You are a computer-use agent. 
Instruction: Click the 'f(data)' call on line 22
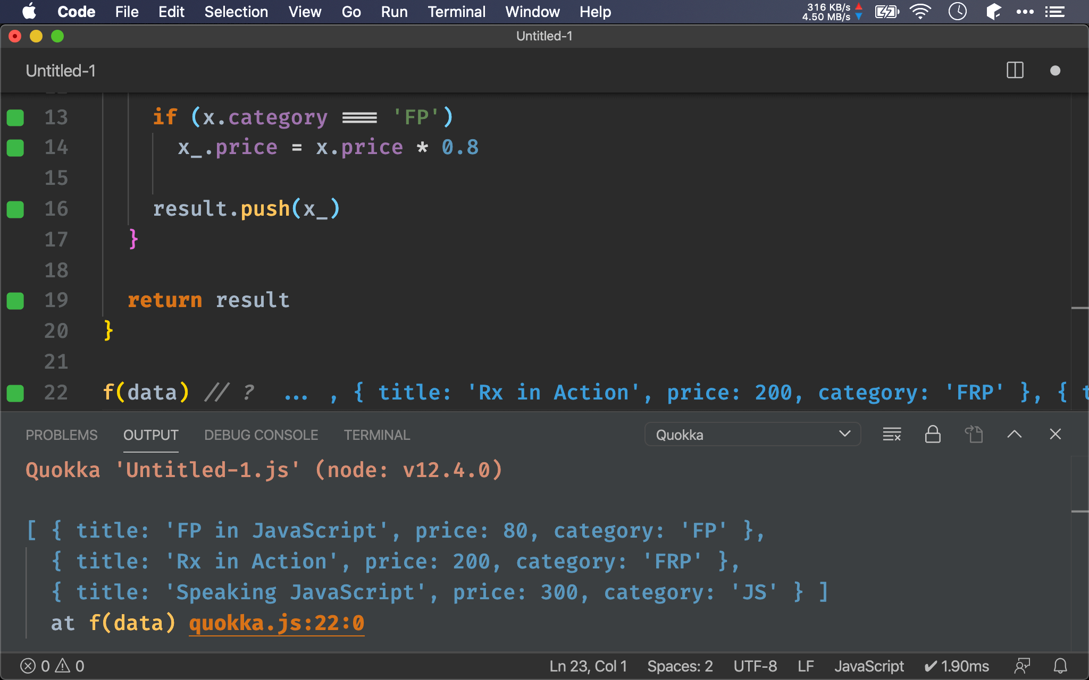tap(146, 392)
